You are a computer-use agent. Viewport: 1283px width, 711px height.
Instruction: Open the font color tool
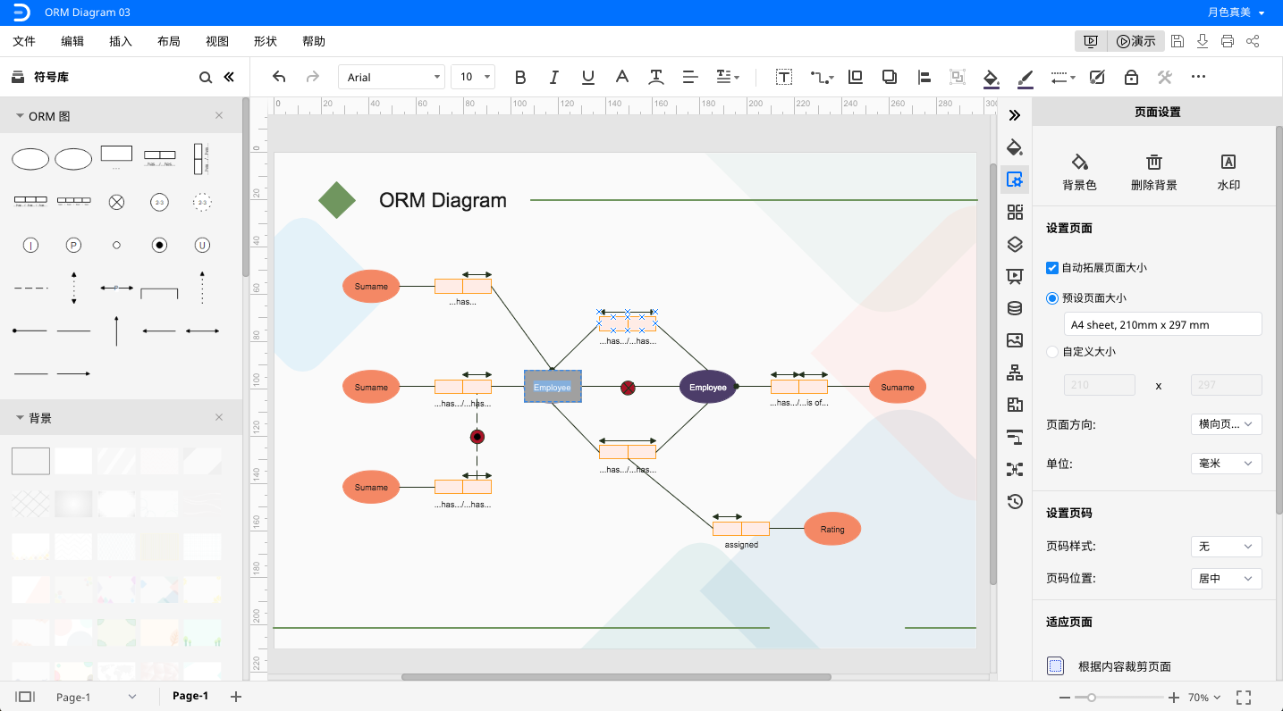click(621, 77)
